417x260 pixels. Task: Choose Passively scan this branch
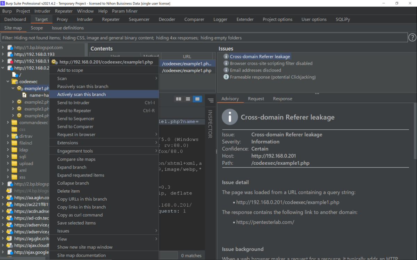104,86
